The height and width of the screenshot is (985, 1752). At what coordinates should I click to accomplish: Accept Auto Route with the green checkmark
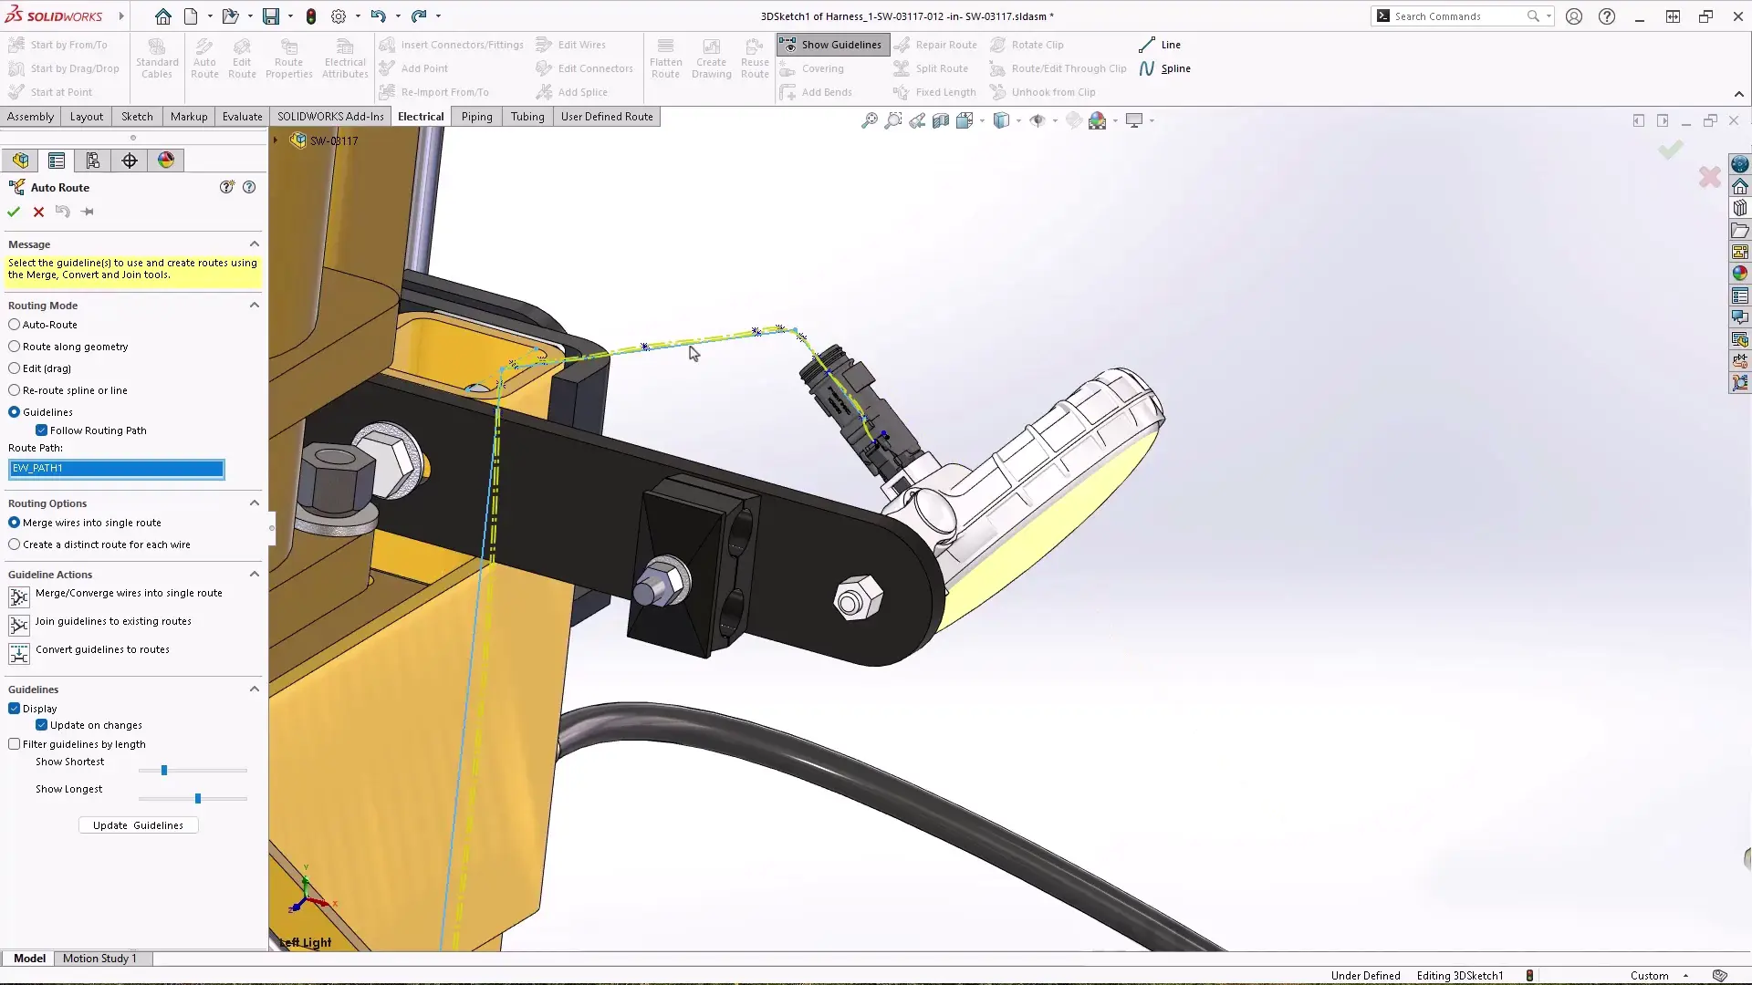click(x=13, y=211)
